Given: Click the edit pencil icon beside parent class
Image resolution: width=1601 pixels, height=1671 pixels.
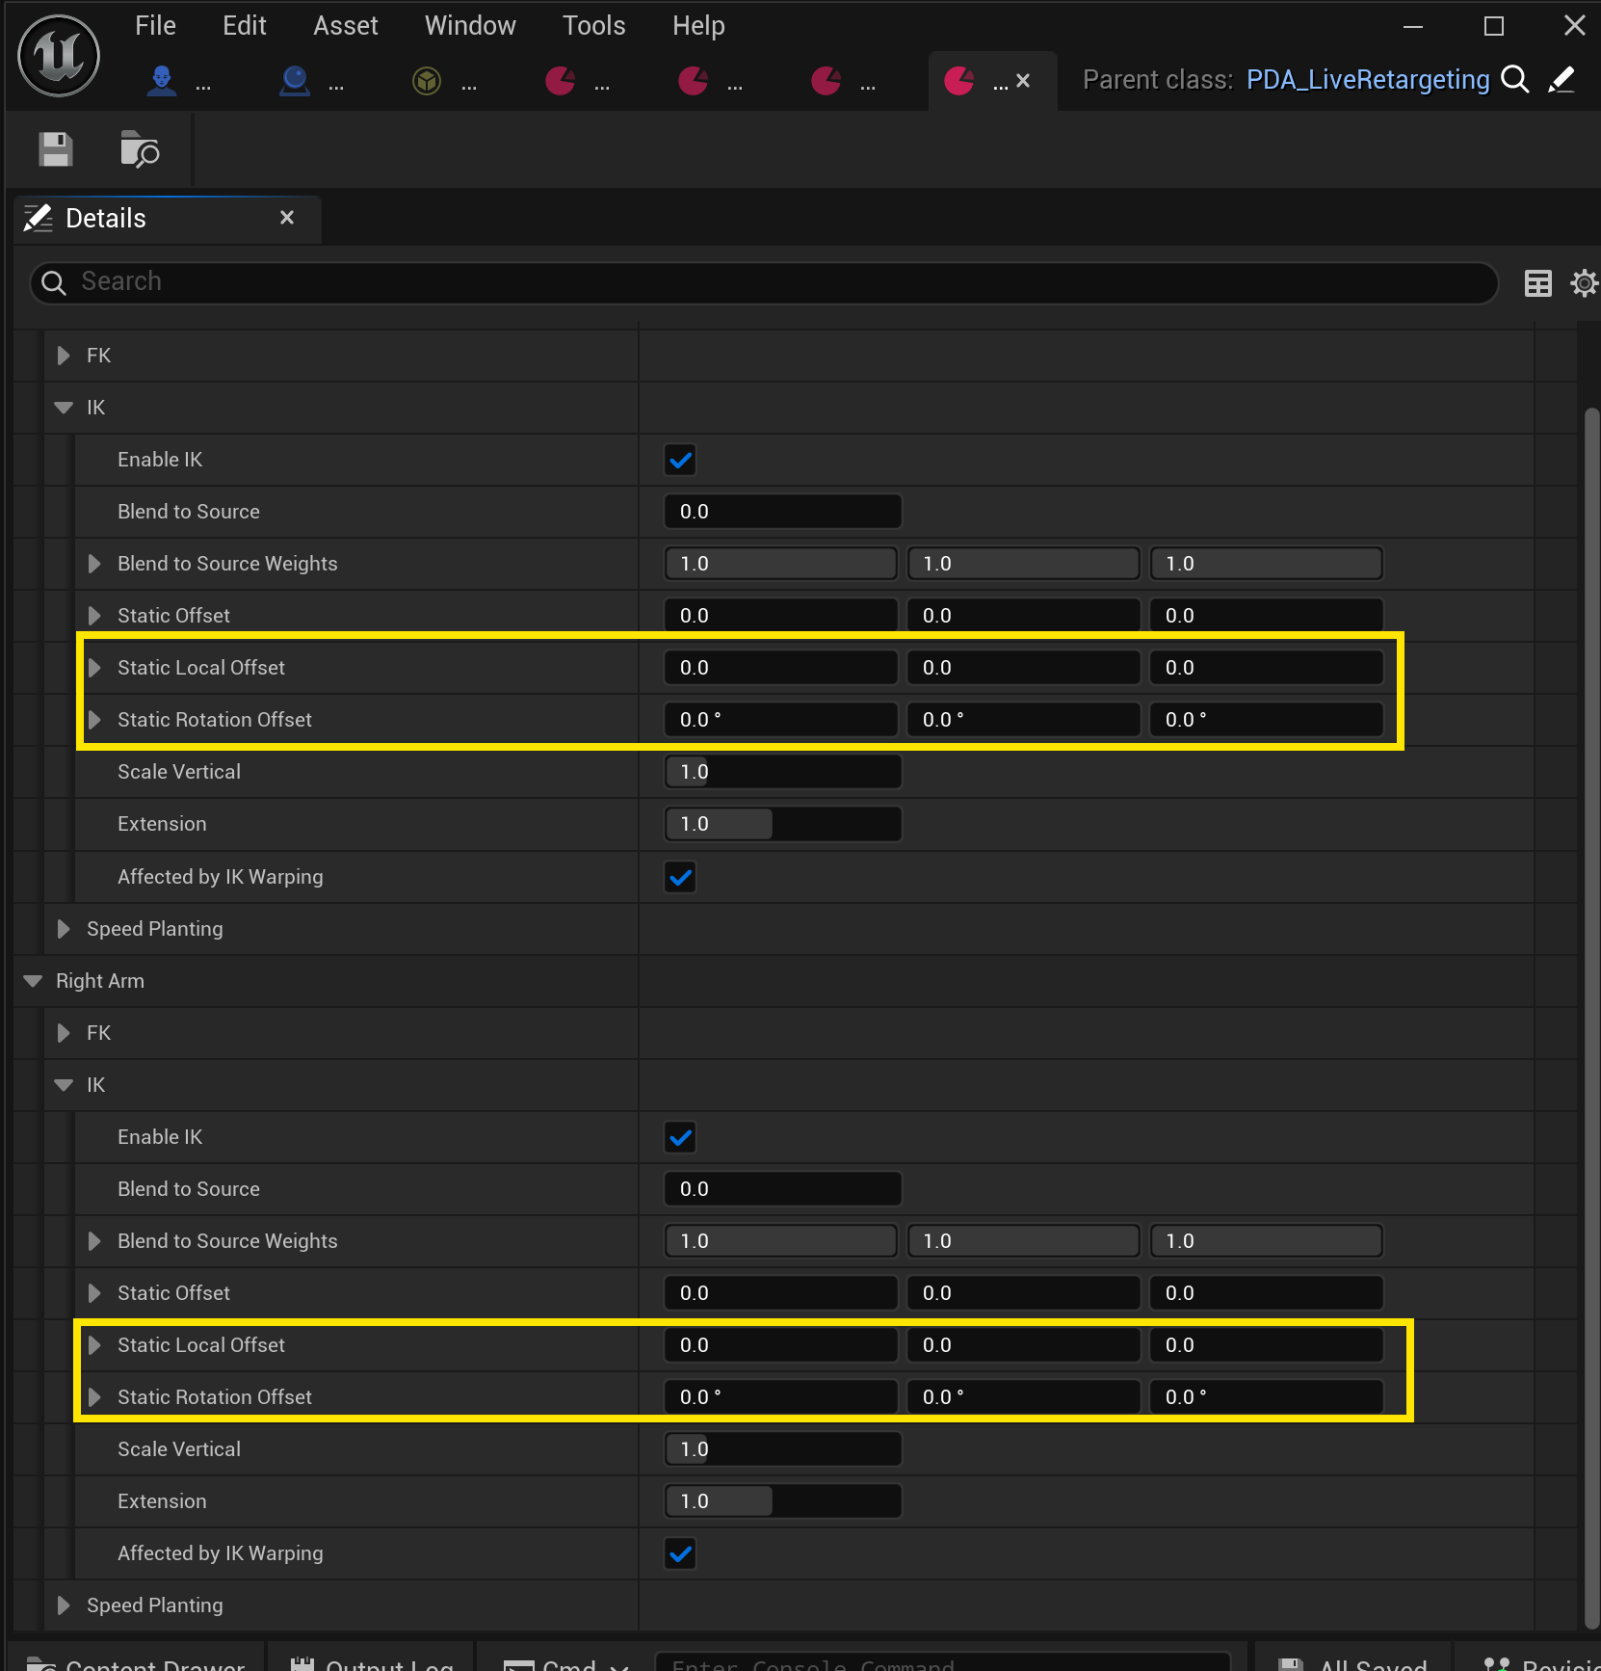Looking at the screenshot, I should point(1562,79).
